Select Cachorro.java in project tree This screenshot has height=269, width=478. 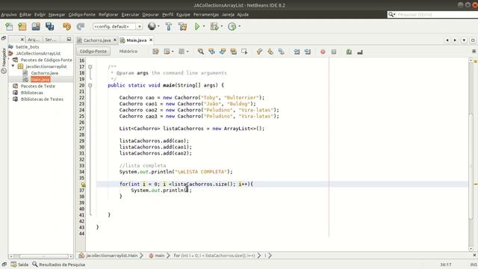pos(44,73)
